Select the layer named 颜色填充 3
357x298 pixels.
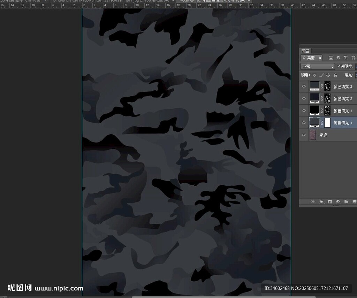[343, 87]
